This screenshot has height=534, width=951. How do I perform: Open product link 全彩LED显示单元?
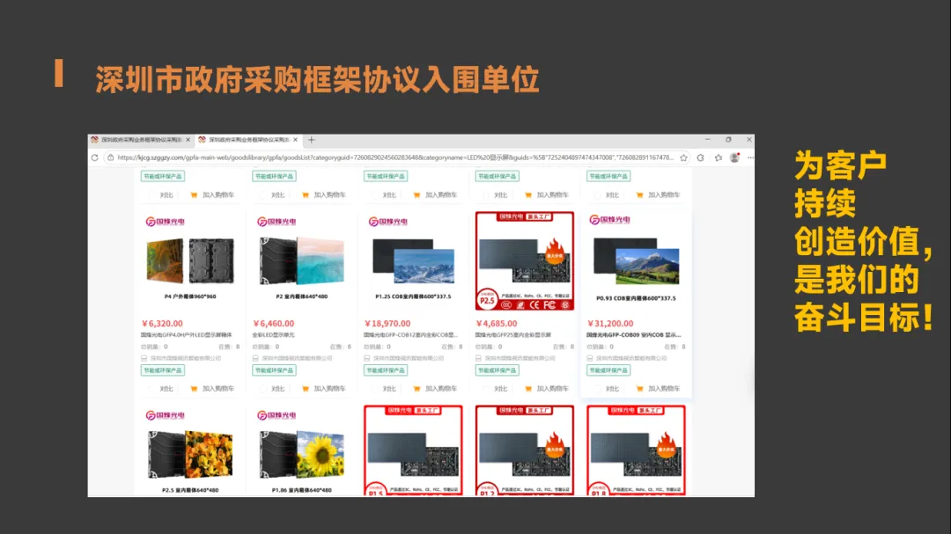(x=274, y=334)
